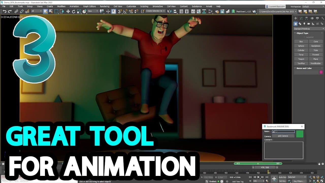This screenshot has width=325, height=183.
Task: Redo the last undone action
Action: coord(10,11)
